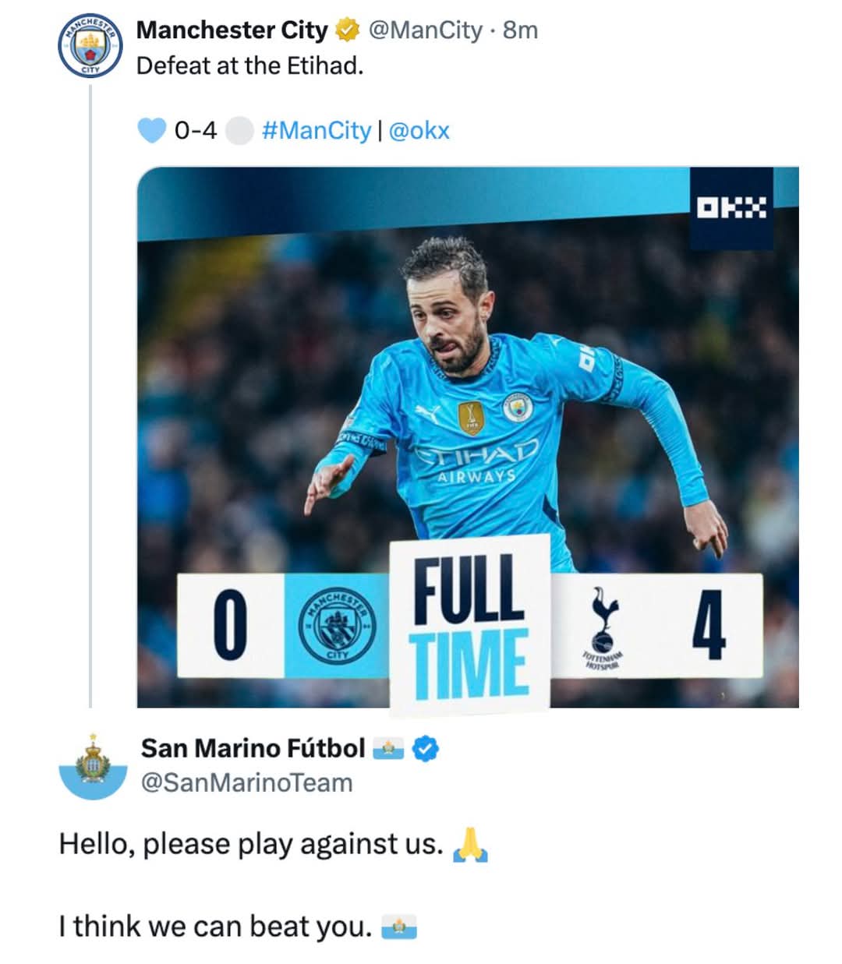Open the San Marino Fútbol display name
Viewport: 842px width, 964px height.
pyautogui.click(x=253, y=748)
